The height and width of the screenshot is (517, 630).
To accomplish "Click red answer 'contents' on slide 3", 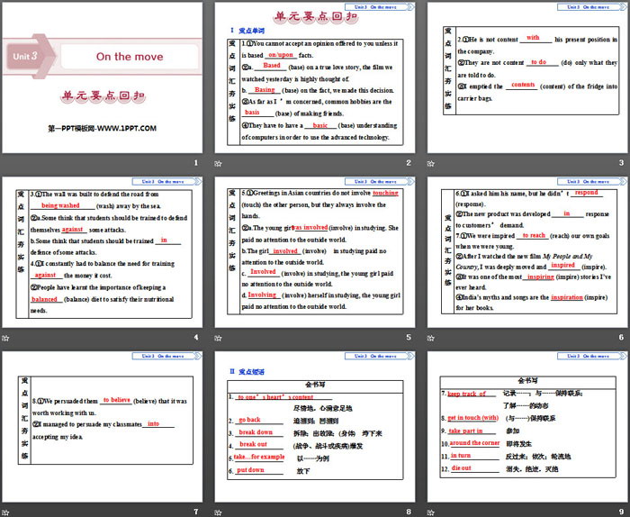I will pos(523,85).
